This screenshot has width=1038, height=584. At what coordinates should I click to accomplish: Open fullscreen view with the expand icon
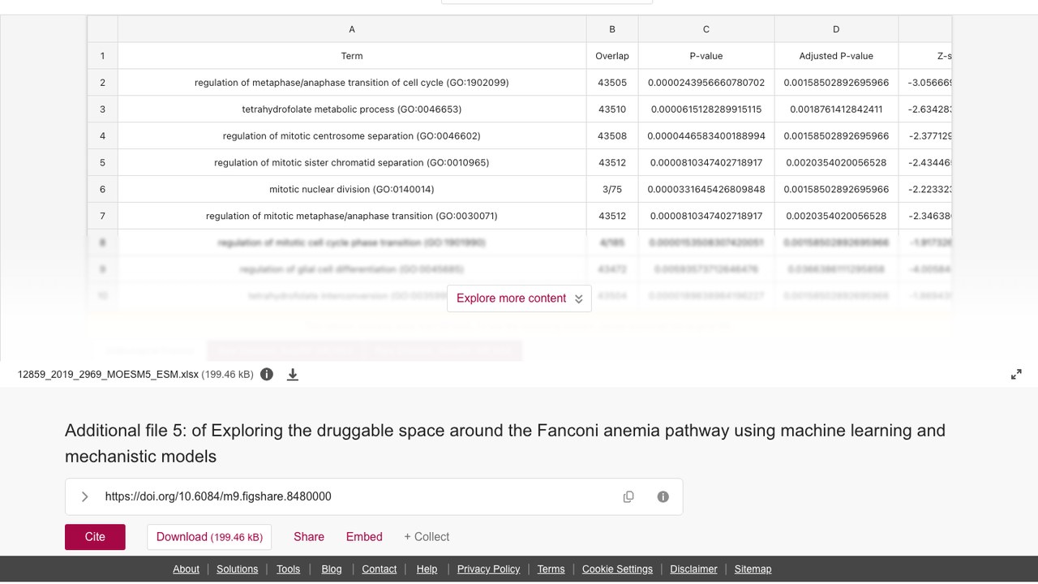1016,374
